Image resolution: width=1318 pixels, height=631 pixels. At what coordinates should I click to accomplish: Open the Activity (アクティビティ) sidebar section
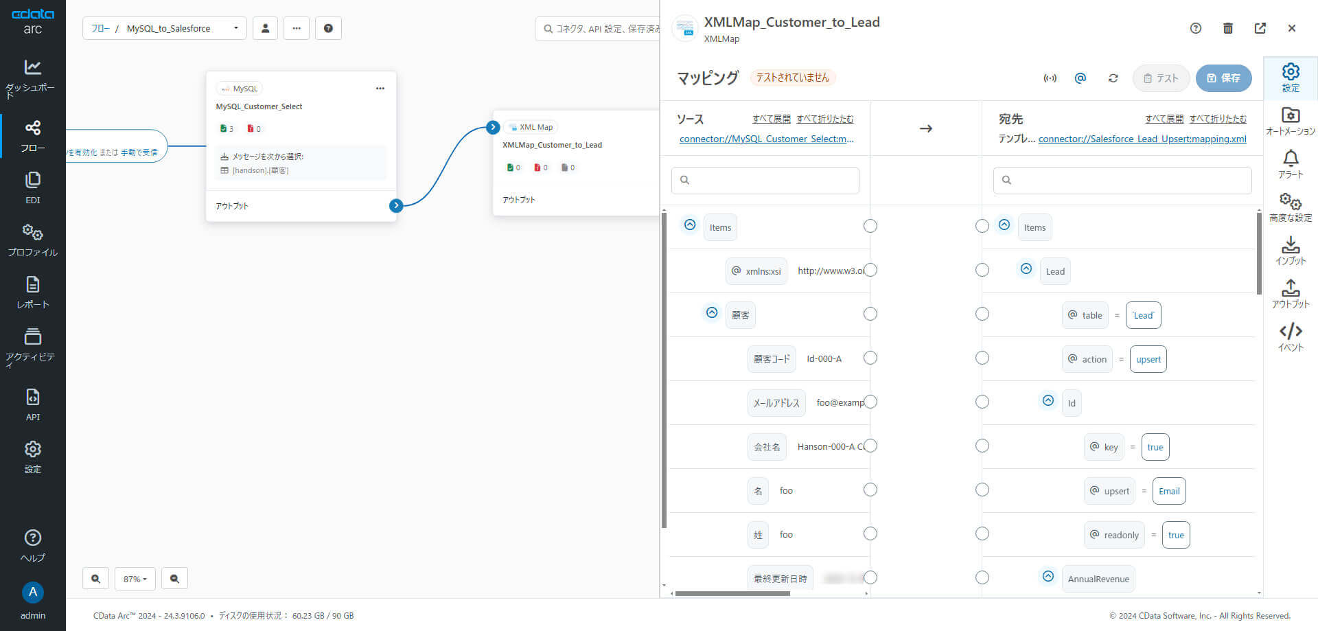pyautogui.click(x=32, y=347)
